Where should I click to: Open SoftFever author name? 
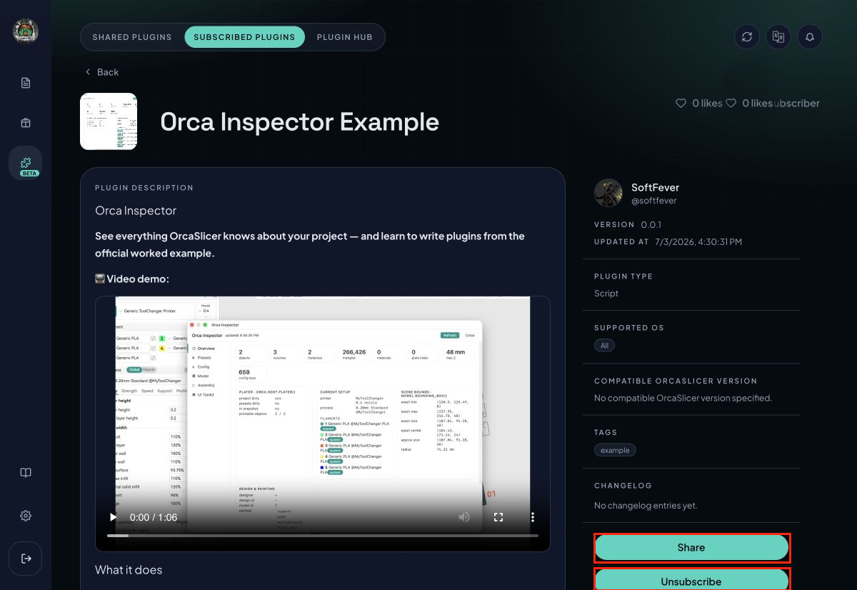tap(655, 187)
